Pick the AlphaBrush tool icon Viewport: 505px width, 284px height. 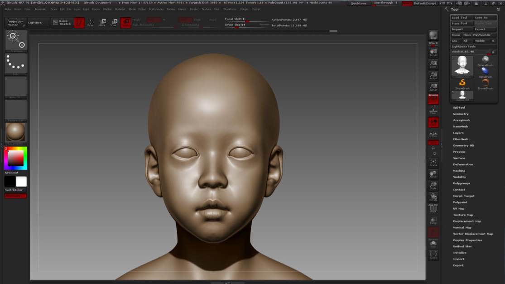485,71
